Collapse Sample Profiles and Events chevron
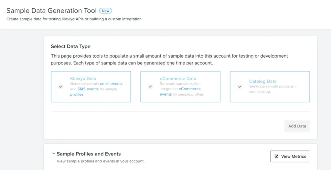This screenshot has width=331, height=170. (x=53, y=154)
